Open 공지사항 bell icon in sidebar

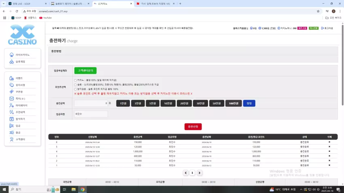[12, 85]
